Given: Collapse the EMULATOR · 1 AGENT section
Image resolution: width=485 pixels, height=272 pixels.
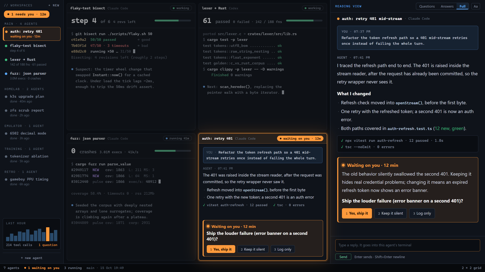Looking at the screenshot, I should 24,126.
